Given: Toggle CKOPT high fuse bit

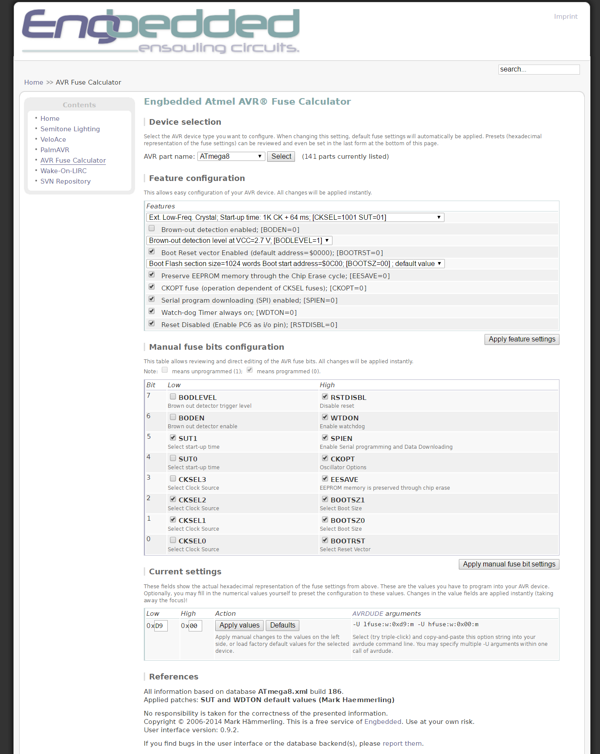Looking at the screenshot, I should (325, 458).
